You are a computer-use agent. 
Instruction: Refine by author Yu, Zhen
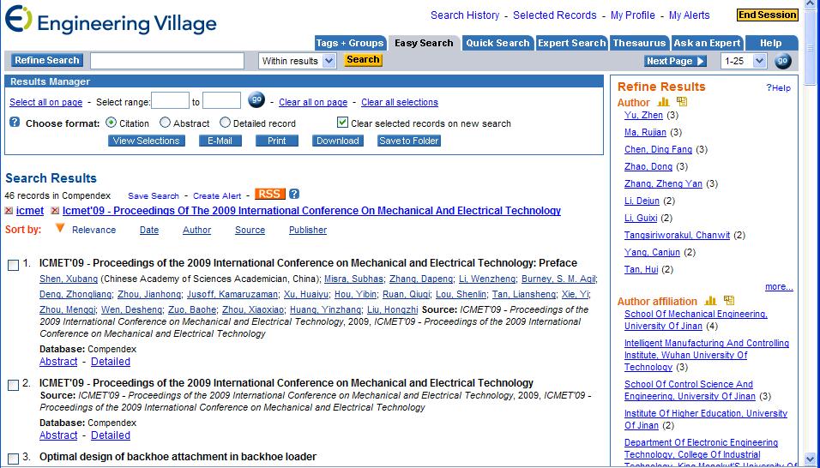(643, 116)
